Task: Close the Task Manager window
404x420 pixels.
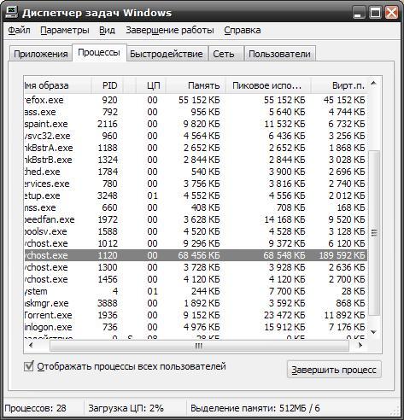Action: click(x=392, y=13)
